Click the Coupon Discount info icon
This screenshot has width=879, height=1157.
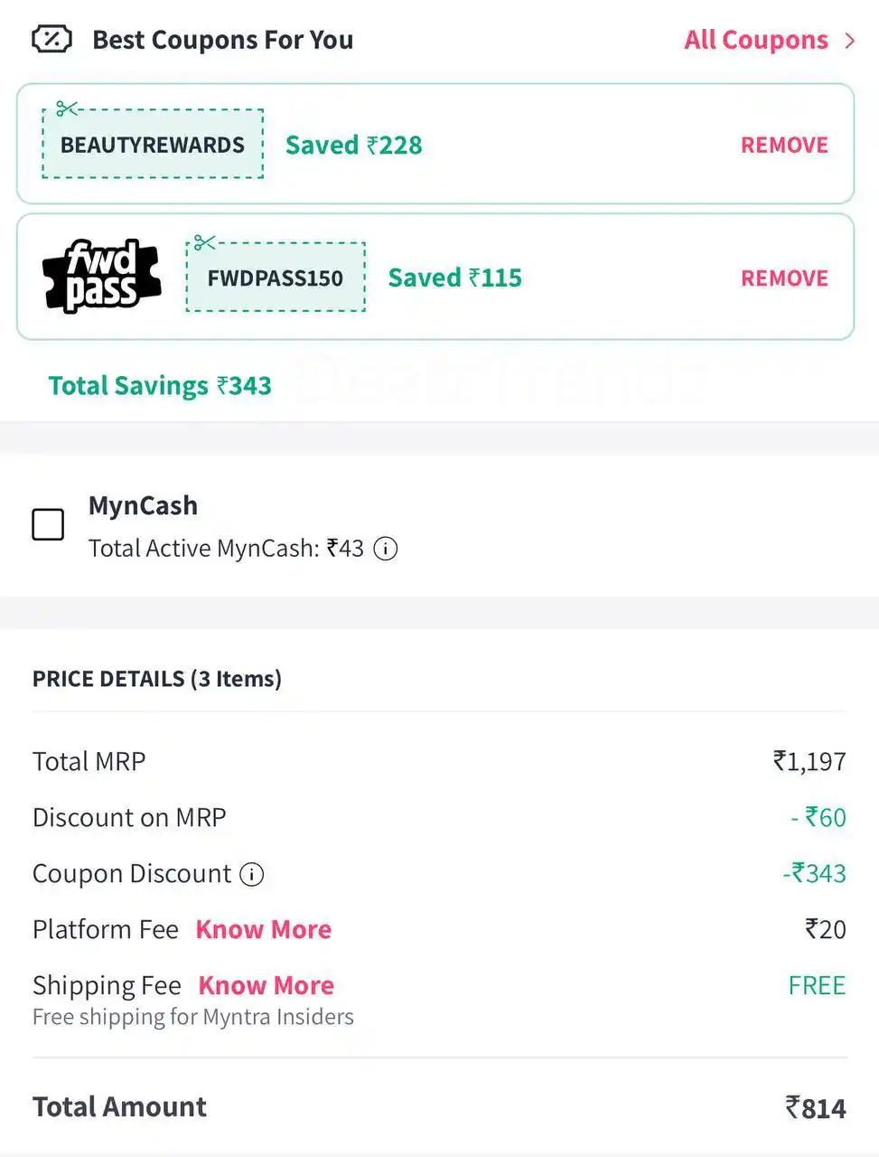(x=252, y=874)
